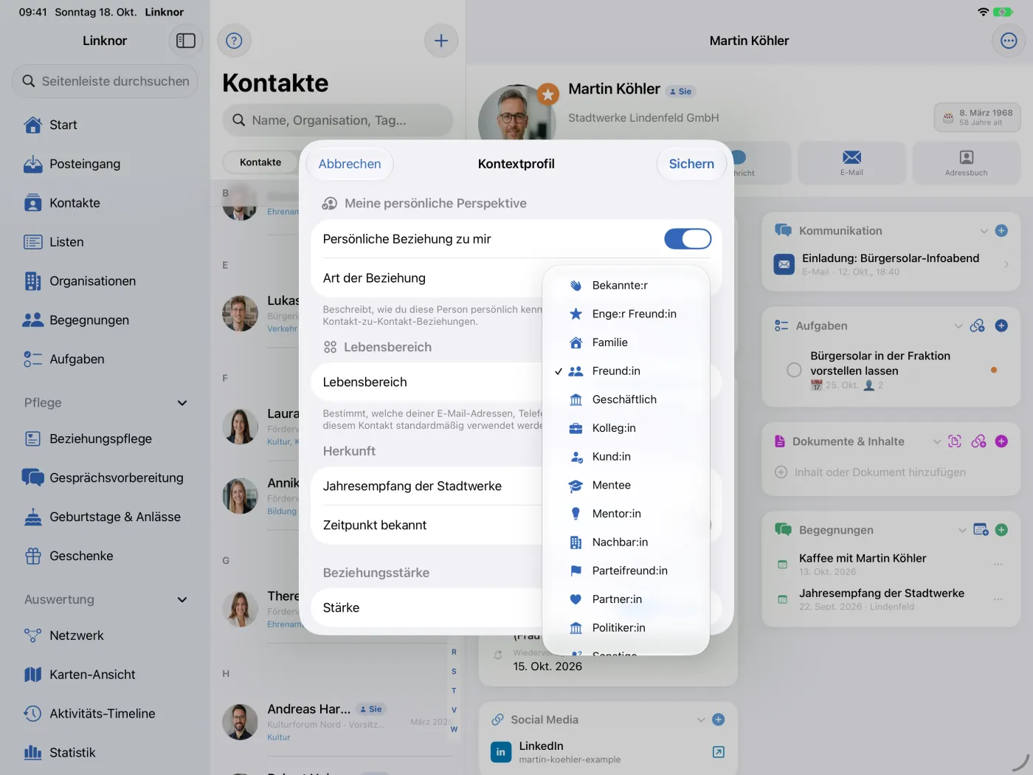Viewport: 1033px width, 775px height.
Task: Open Gesprächsvorbereitung in the sidebar
Action: coord(105,478)
